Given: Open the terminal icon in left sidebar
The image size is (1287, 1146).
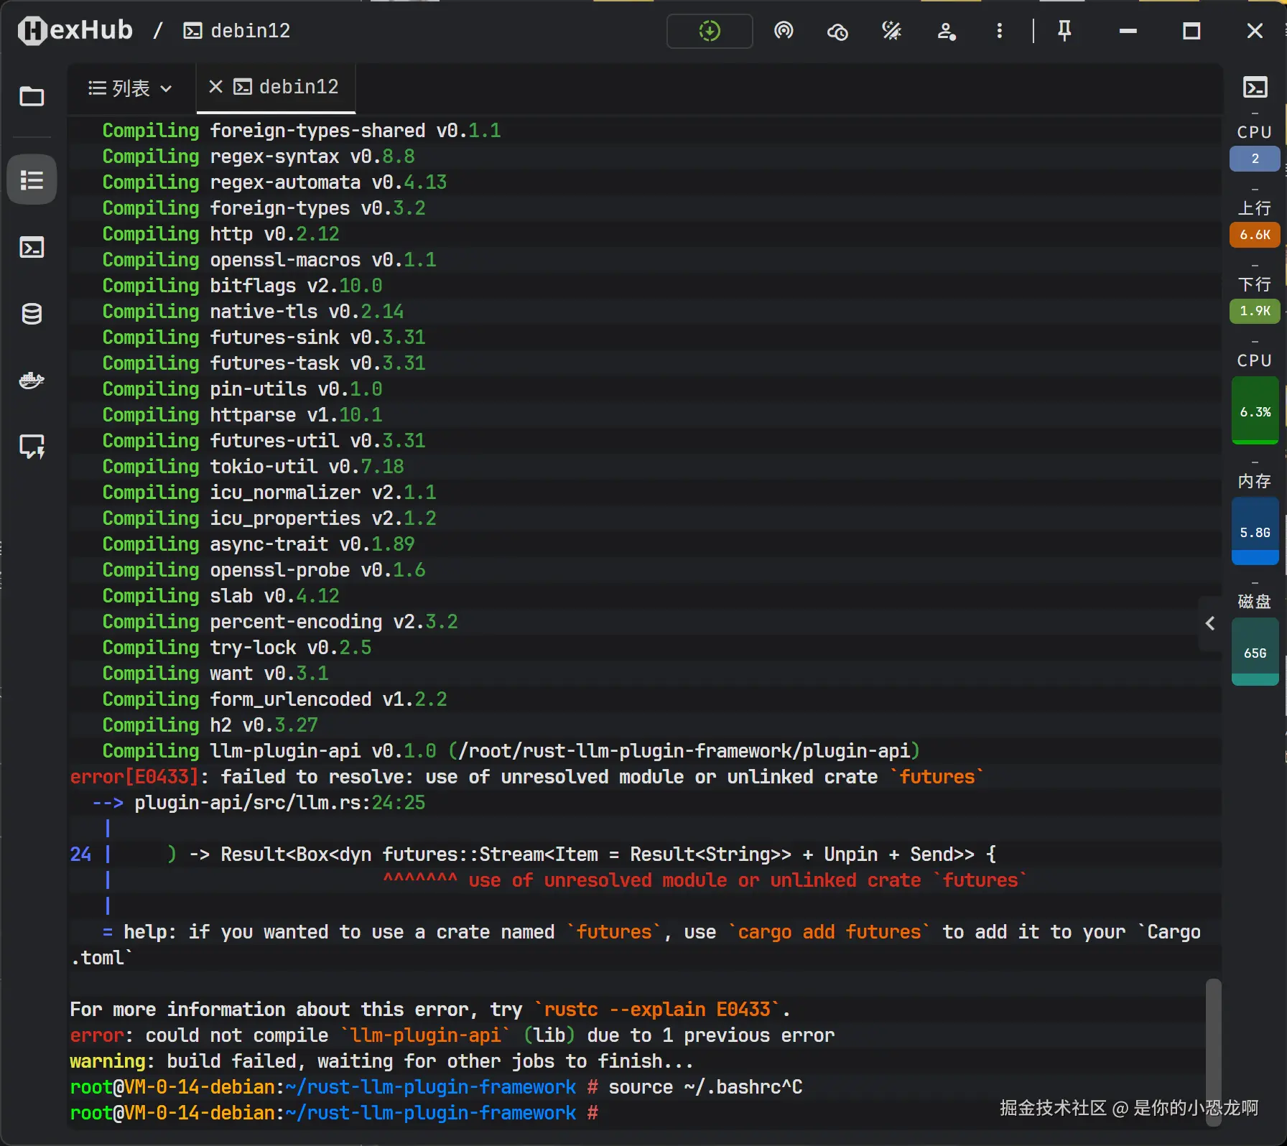Looking at the screenshot, I should (32, 248).
